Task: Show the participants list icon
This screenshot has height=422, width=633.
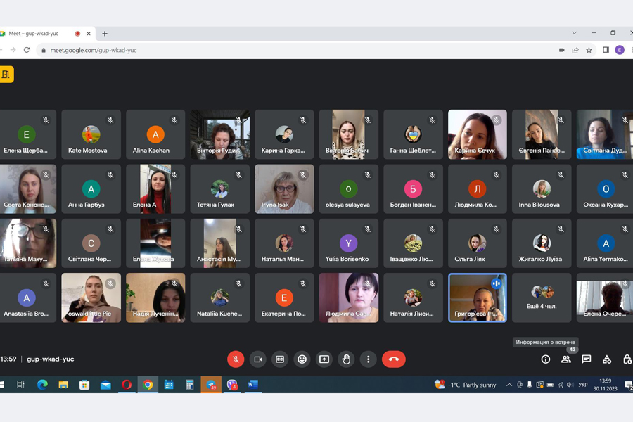Action: pos(566,359)
